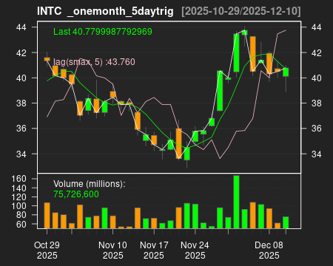Click the right price axis label "42"
Image resolution: width=333 pixels, height=266 pixels.
316,52
